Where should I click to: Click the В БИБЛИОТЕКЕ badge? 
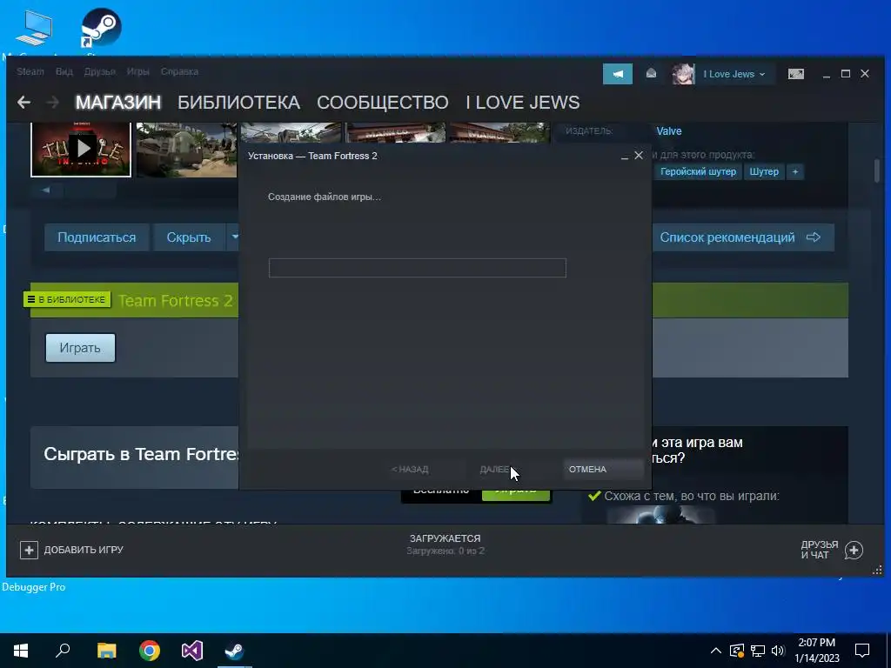(67, 299)
